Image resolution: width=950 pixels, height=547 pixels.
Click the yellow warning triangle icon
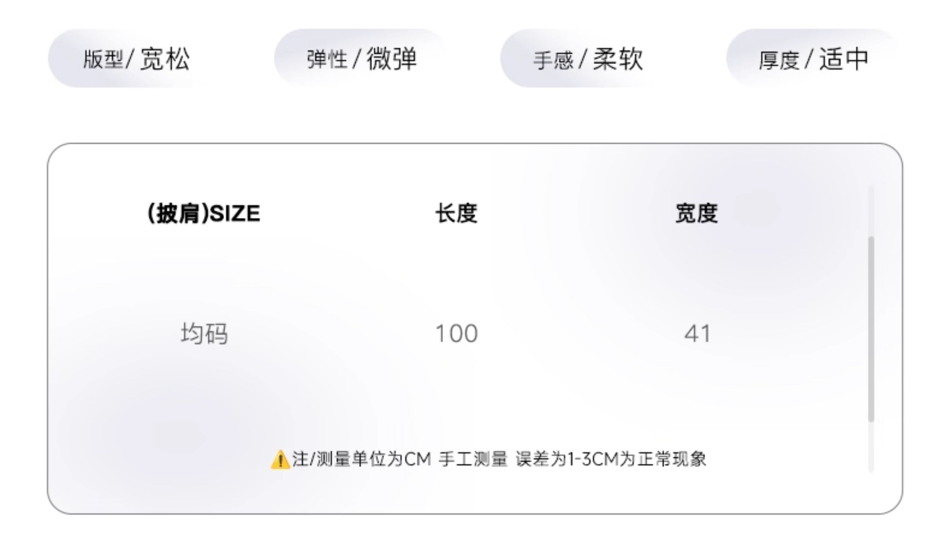coord(280,460)
